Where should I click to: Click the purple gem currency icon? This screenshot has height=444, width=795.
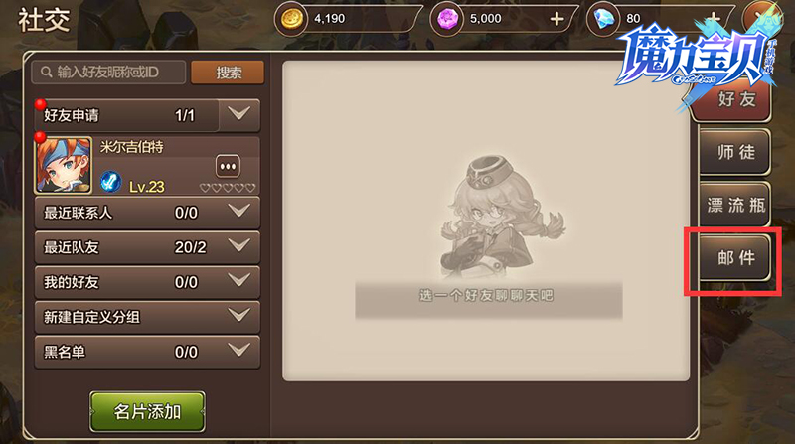coord(447,19)
